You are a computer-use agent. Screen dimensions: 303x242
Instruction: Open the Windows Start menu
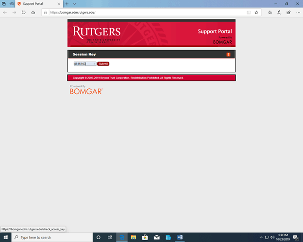[x=6, y=237]
